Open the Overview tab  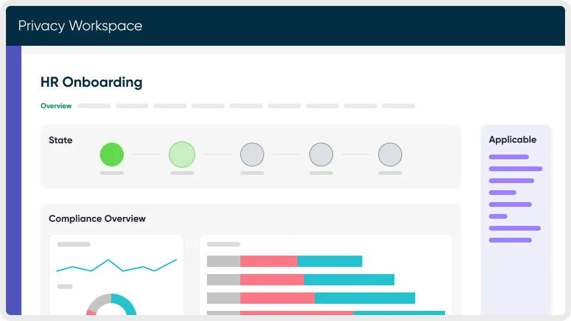coord(56,106)
